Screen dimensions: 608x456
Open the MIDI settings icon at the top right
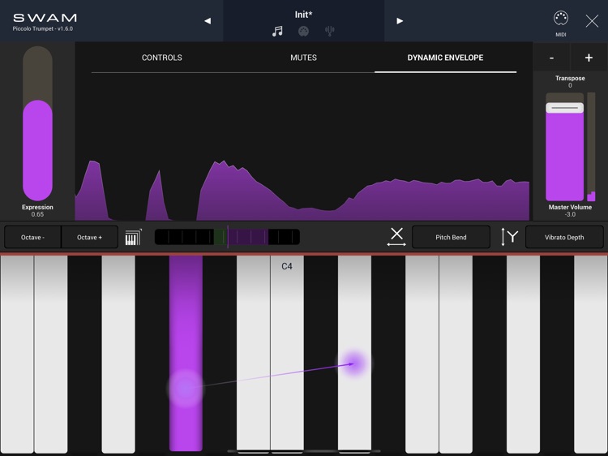pos(561,19)
